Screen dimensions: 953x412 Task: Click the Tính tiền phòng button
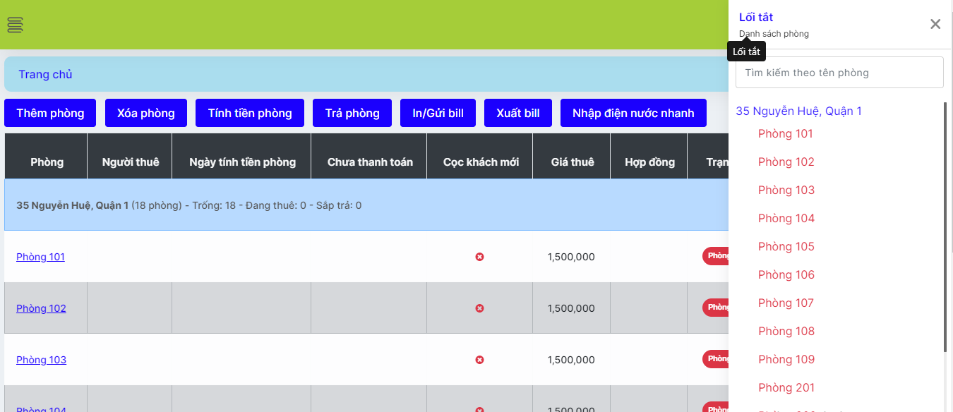coord(250,113)
